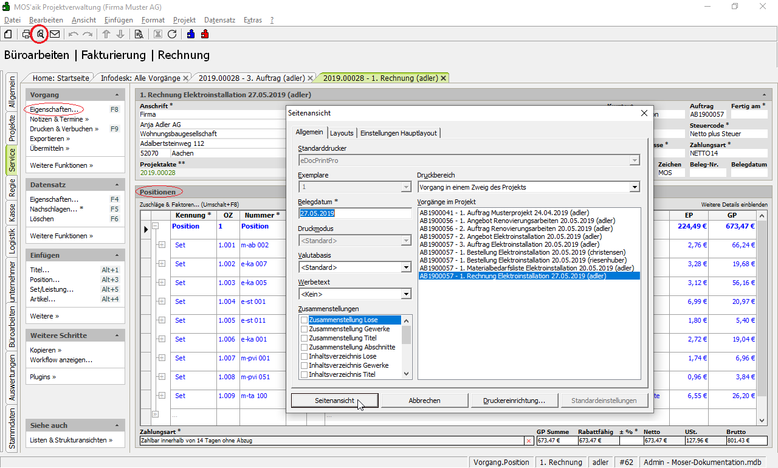Screen dimensions: 778x468
Task: Open the Extras menu
Action: coord(253,20)
